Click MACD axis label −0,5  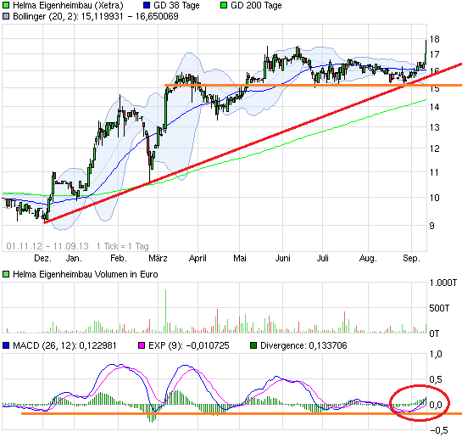(439, 430)
